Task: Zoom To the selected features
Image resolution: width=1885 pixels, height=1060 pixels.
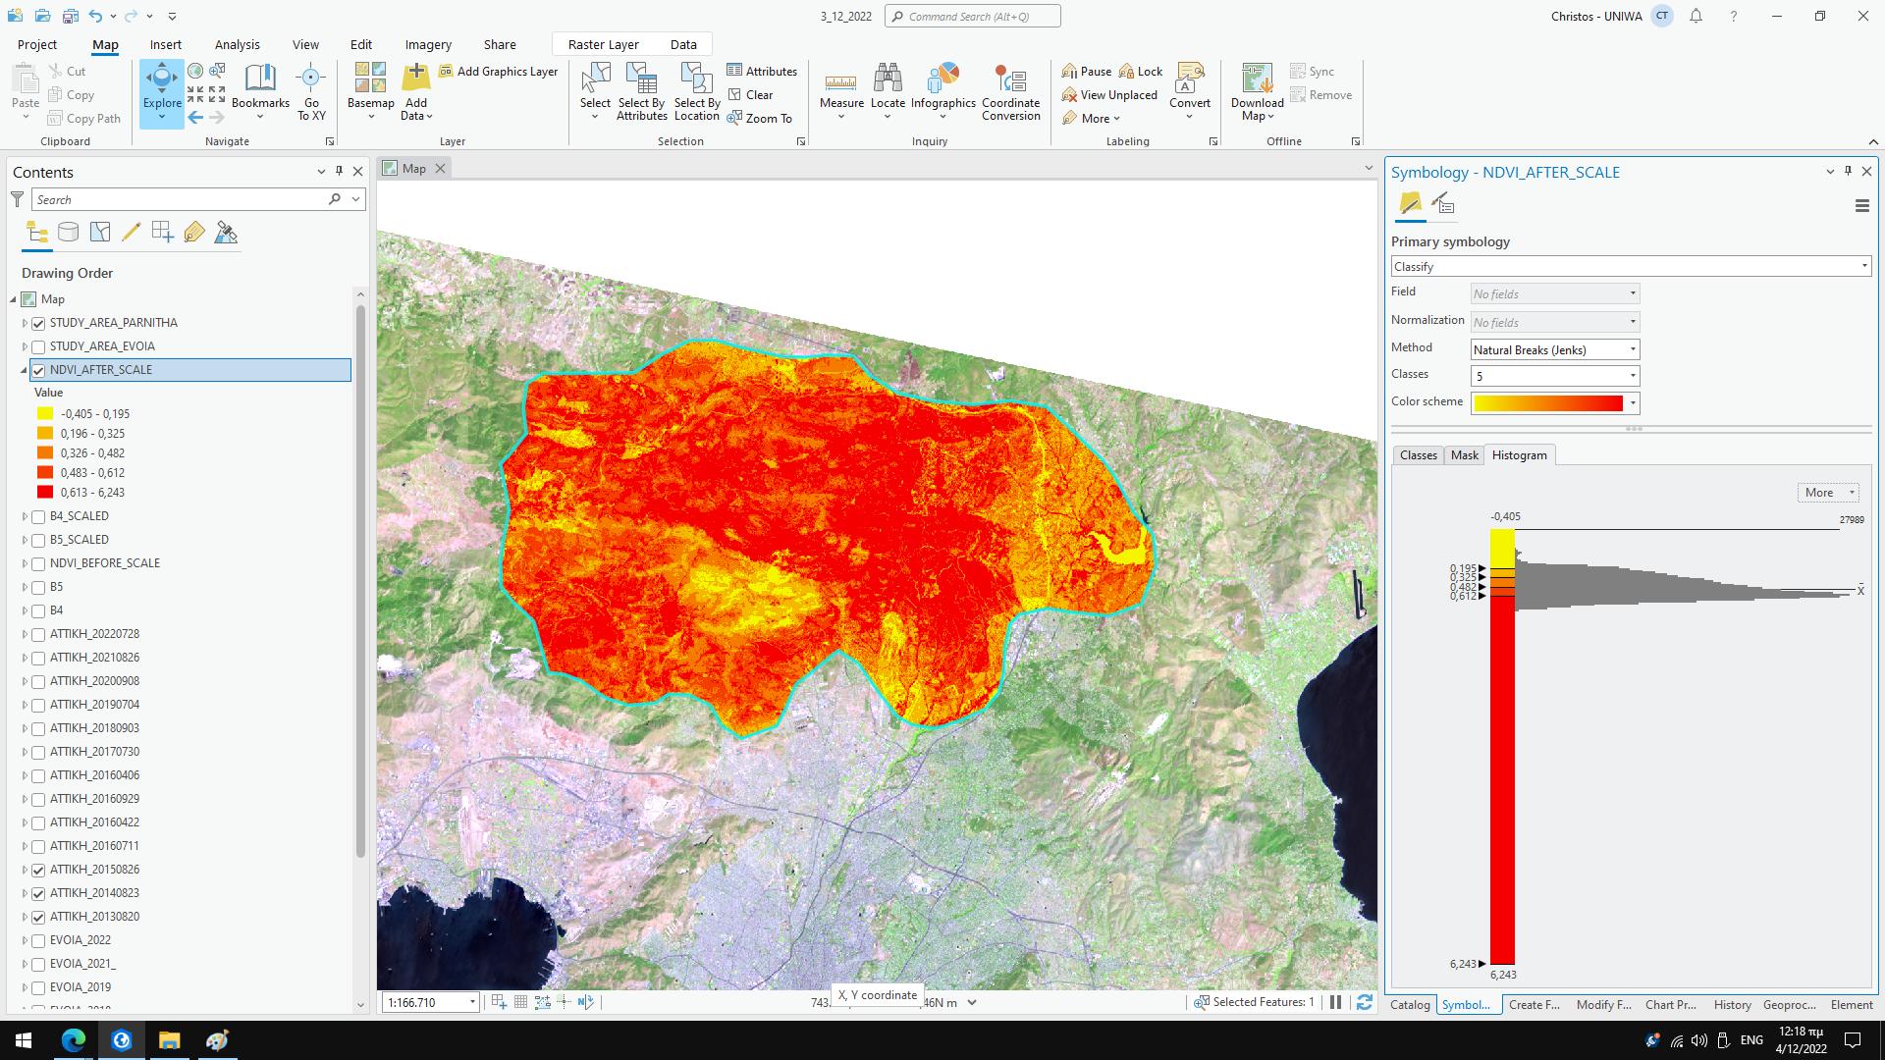Action: click(759, 118)
